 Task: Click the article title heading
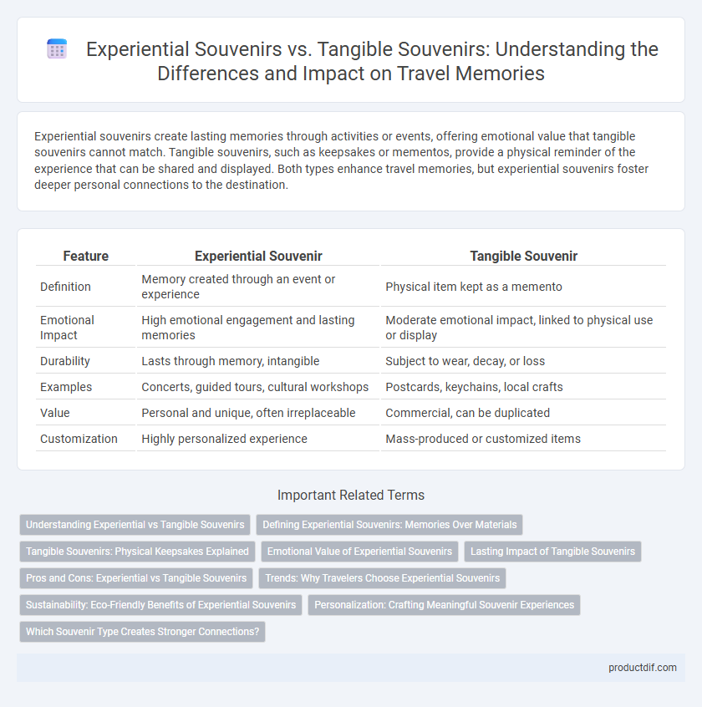pos(372,61)
